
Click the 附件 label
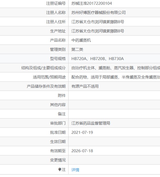click(62, 96)
